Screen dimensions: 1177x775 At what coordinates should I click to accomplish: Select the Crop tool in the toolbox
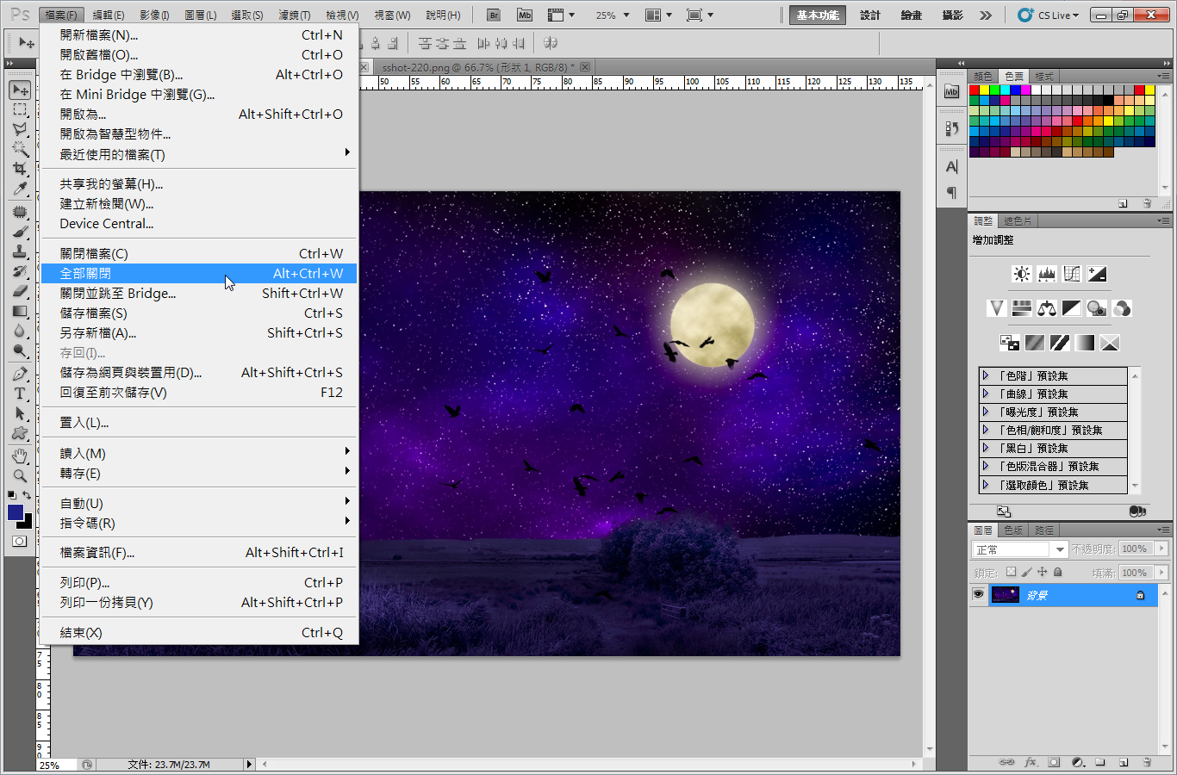tap(20, 169)
